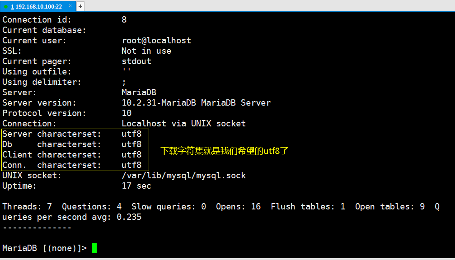Click the yellow Chinese utf8 annotation text

coord(224,151)
